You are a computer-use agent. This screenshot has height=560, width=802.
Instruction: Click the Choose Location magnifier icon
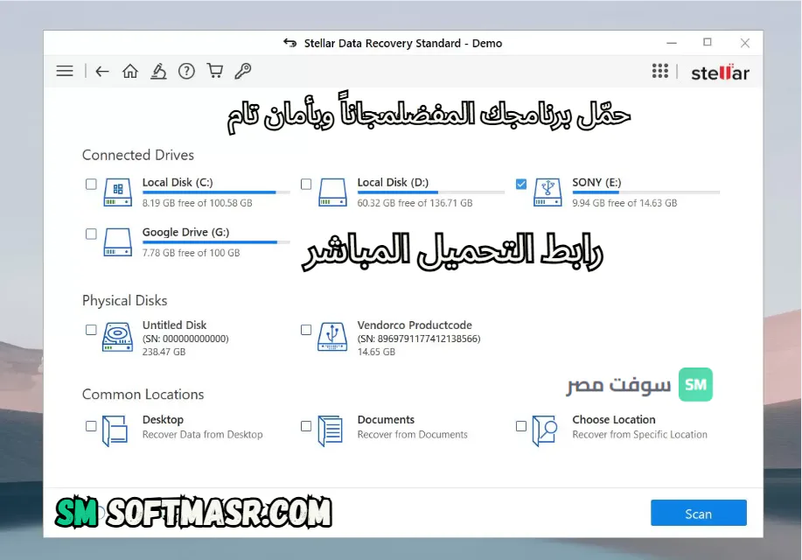click(x=545, y=430)
